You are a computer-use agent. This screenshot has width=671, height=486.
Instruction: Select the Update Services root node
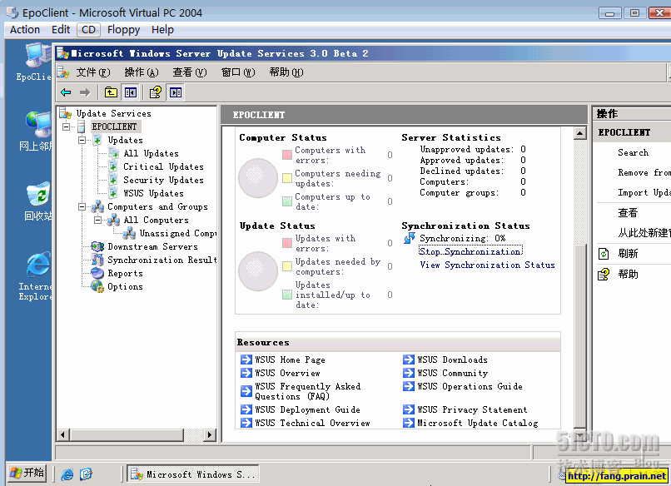[x=113, y=113]
